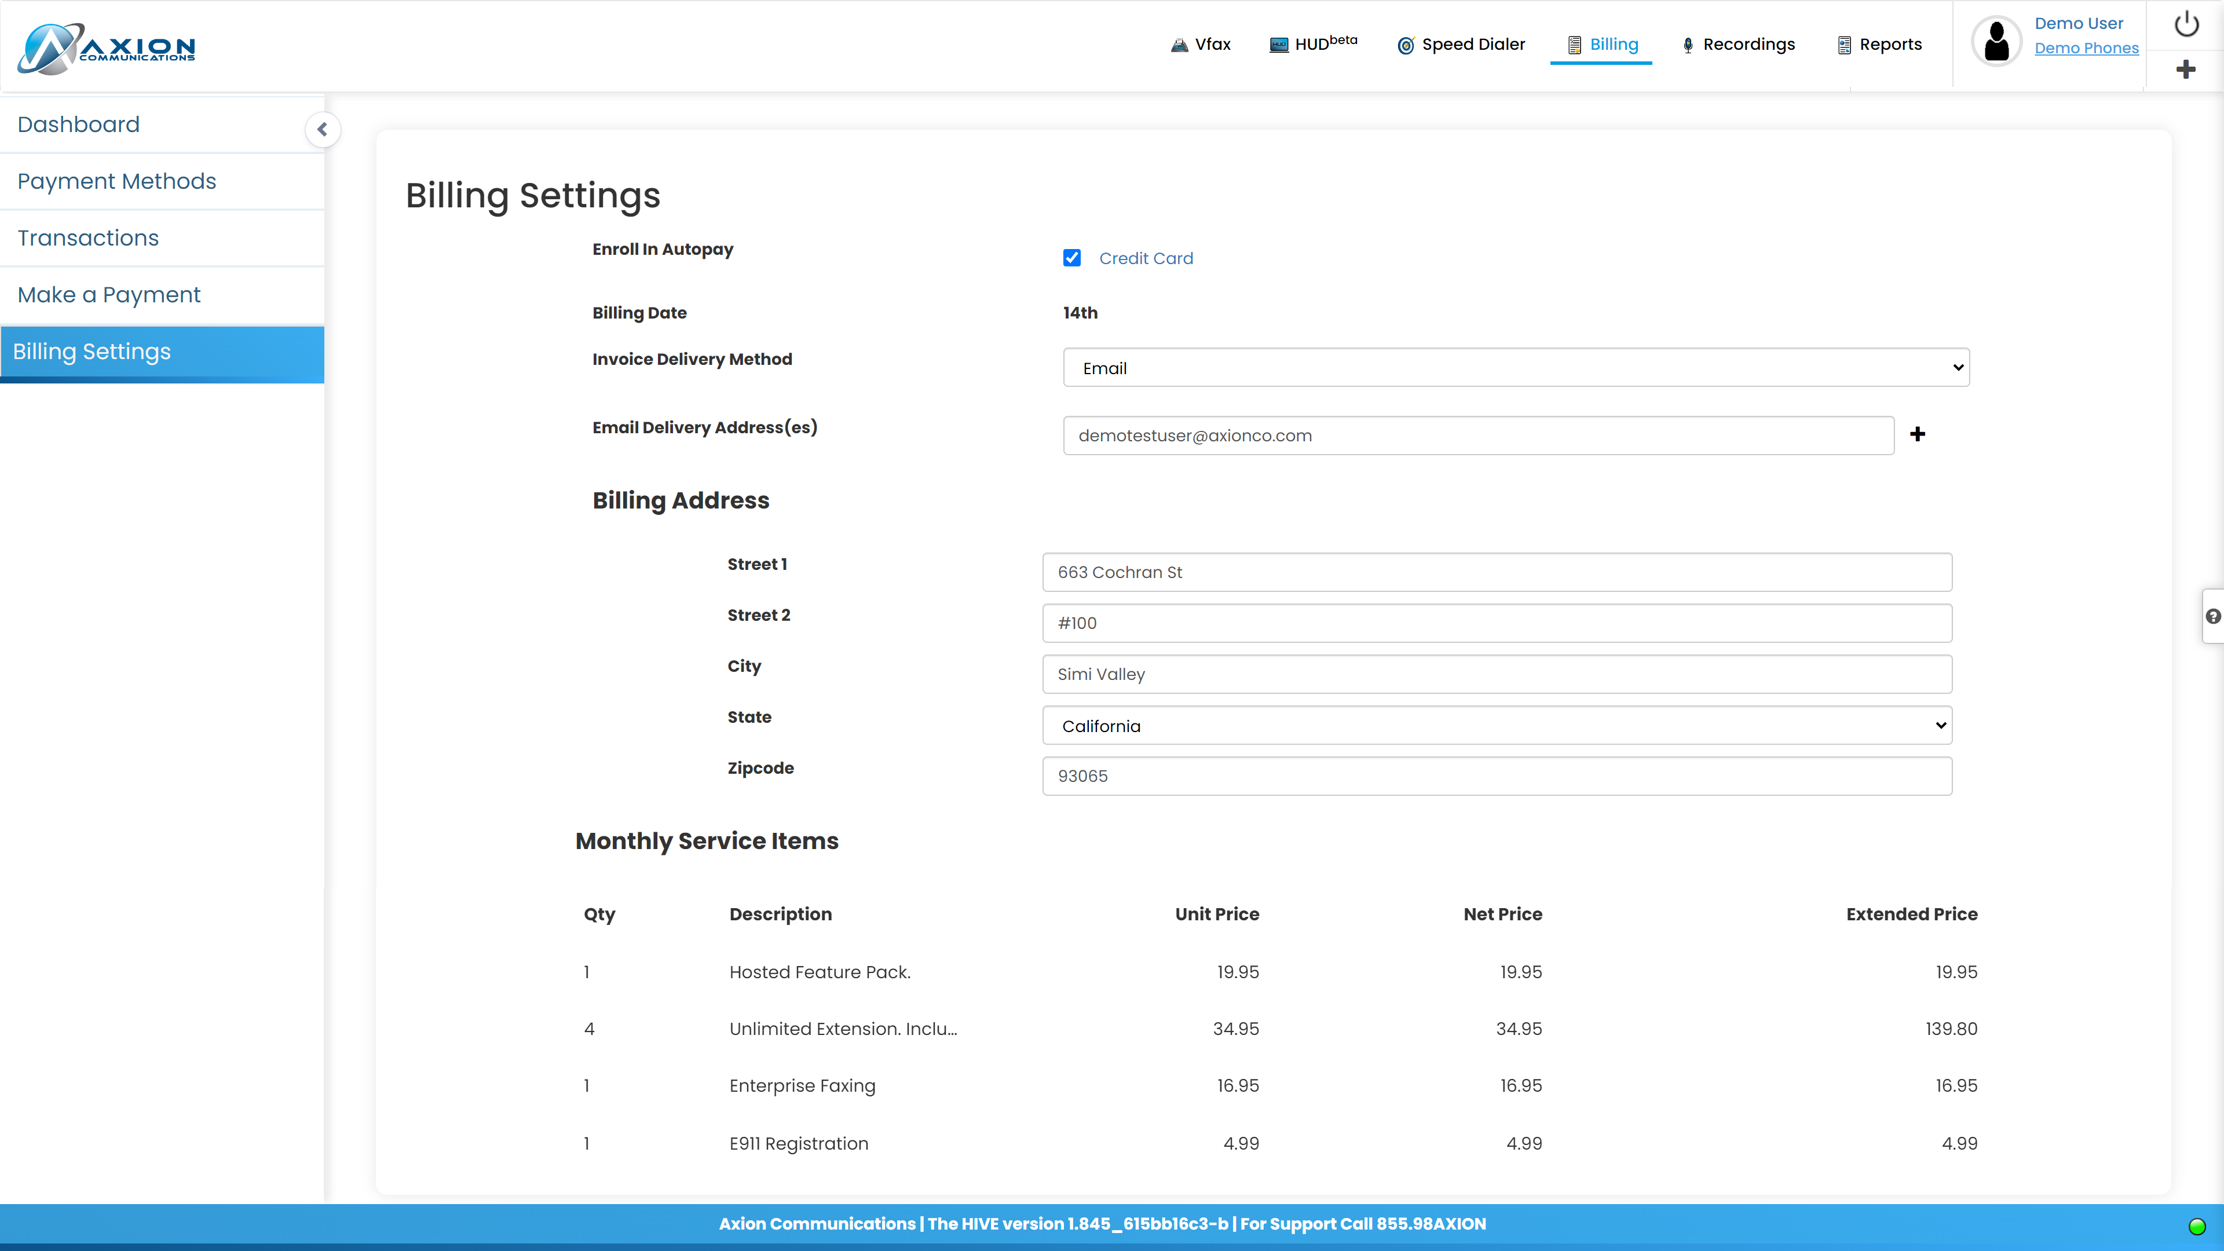Click the HUD beta monitor icon
Viewport: 2224px width, 1251px height.
[x=1279, y=45]
